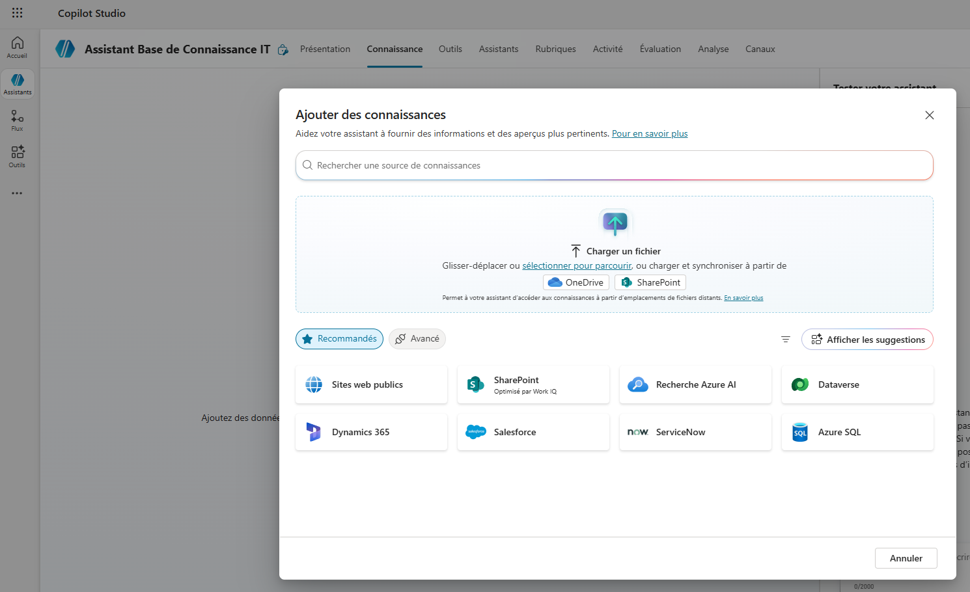Close the Ajouter des connaissances dialog
The width and height of the screenshot is (970, 592).
(929, 115)
